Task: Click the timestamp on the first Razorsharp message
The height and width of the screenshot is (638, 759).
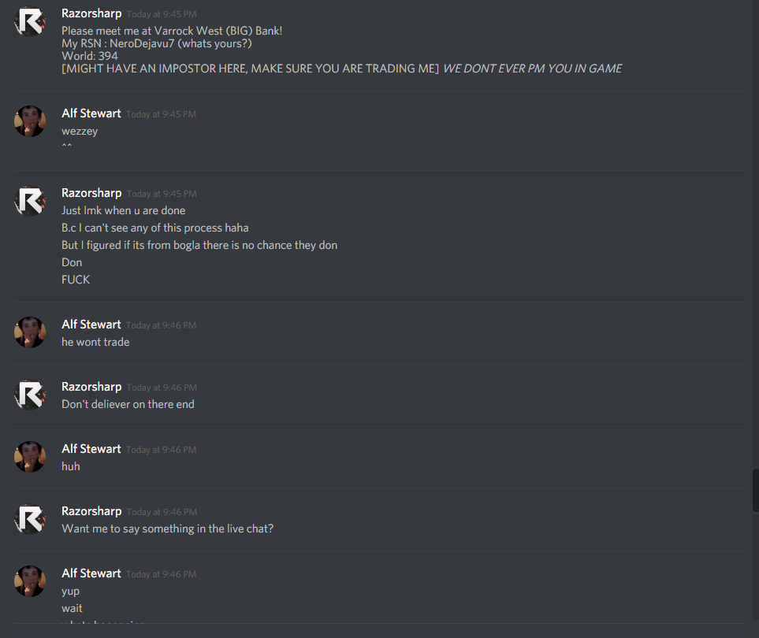Action: (x=162, y=14)
